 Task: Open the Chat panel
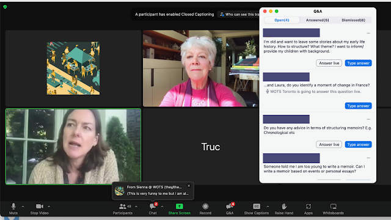coord(153,209)
